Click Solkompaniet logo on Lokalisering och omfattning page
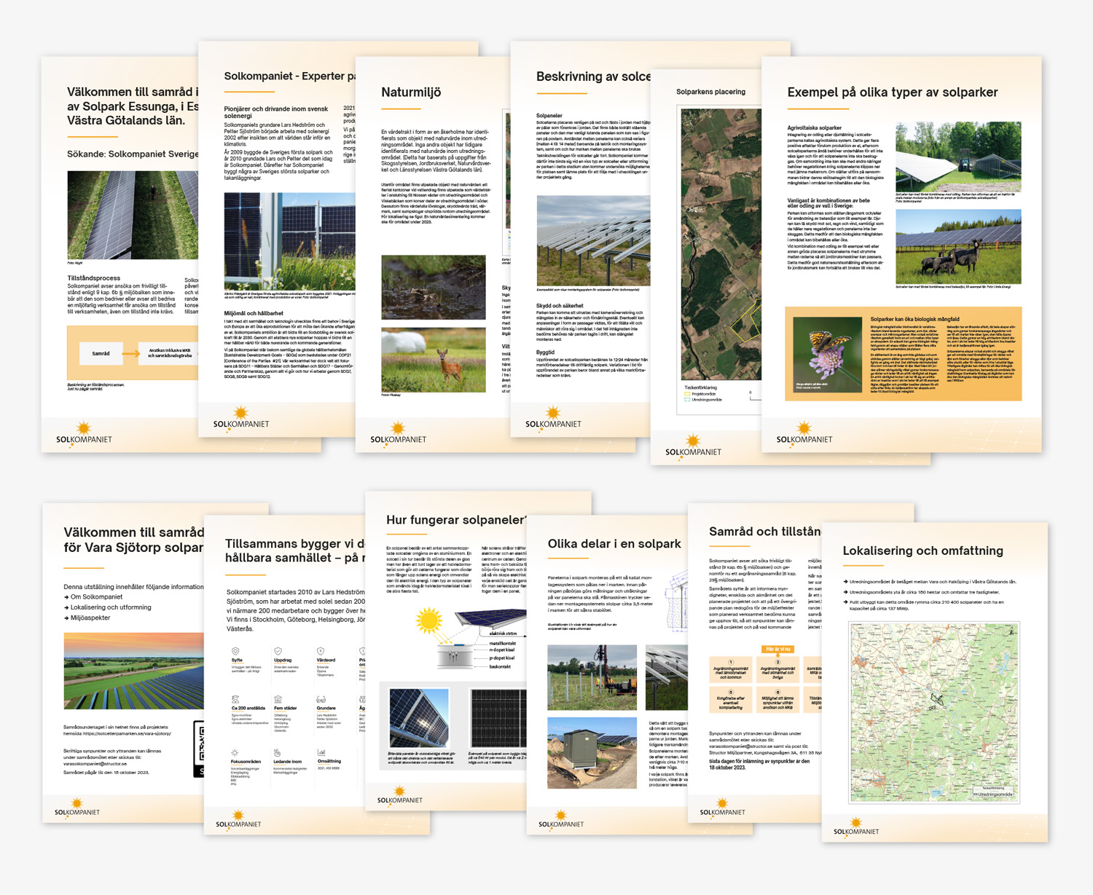The width and height of the screenshot is (1093, 895). [856, 827]
